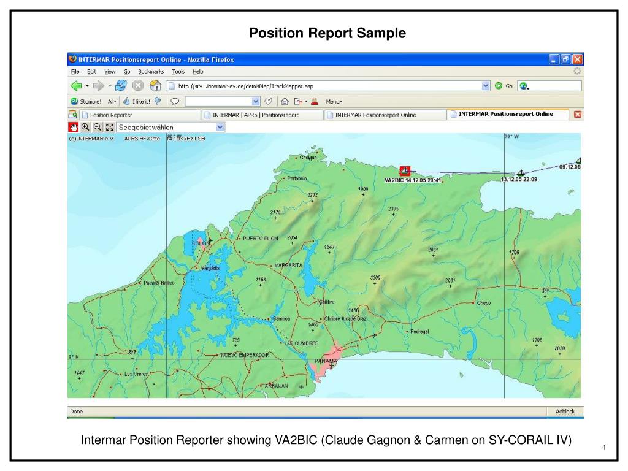The height and width of the screenshot is (471, 628).
Task: Click the VA2BIC 14.12.05 20:41 label
Action: click(413, 180)
